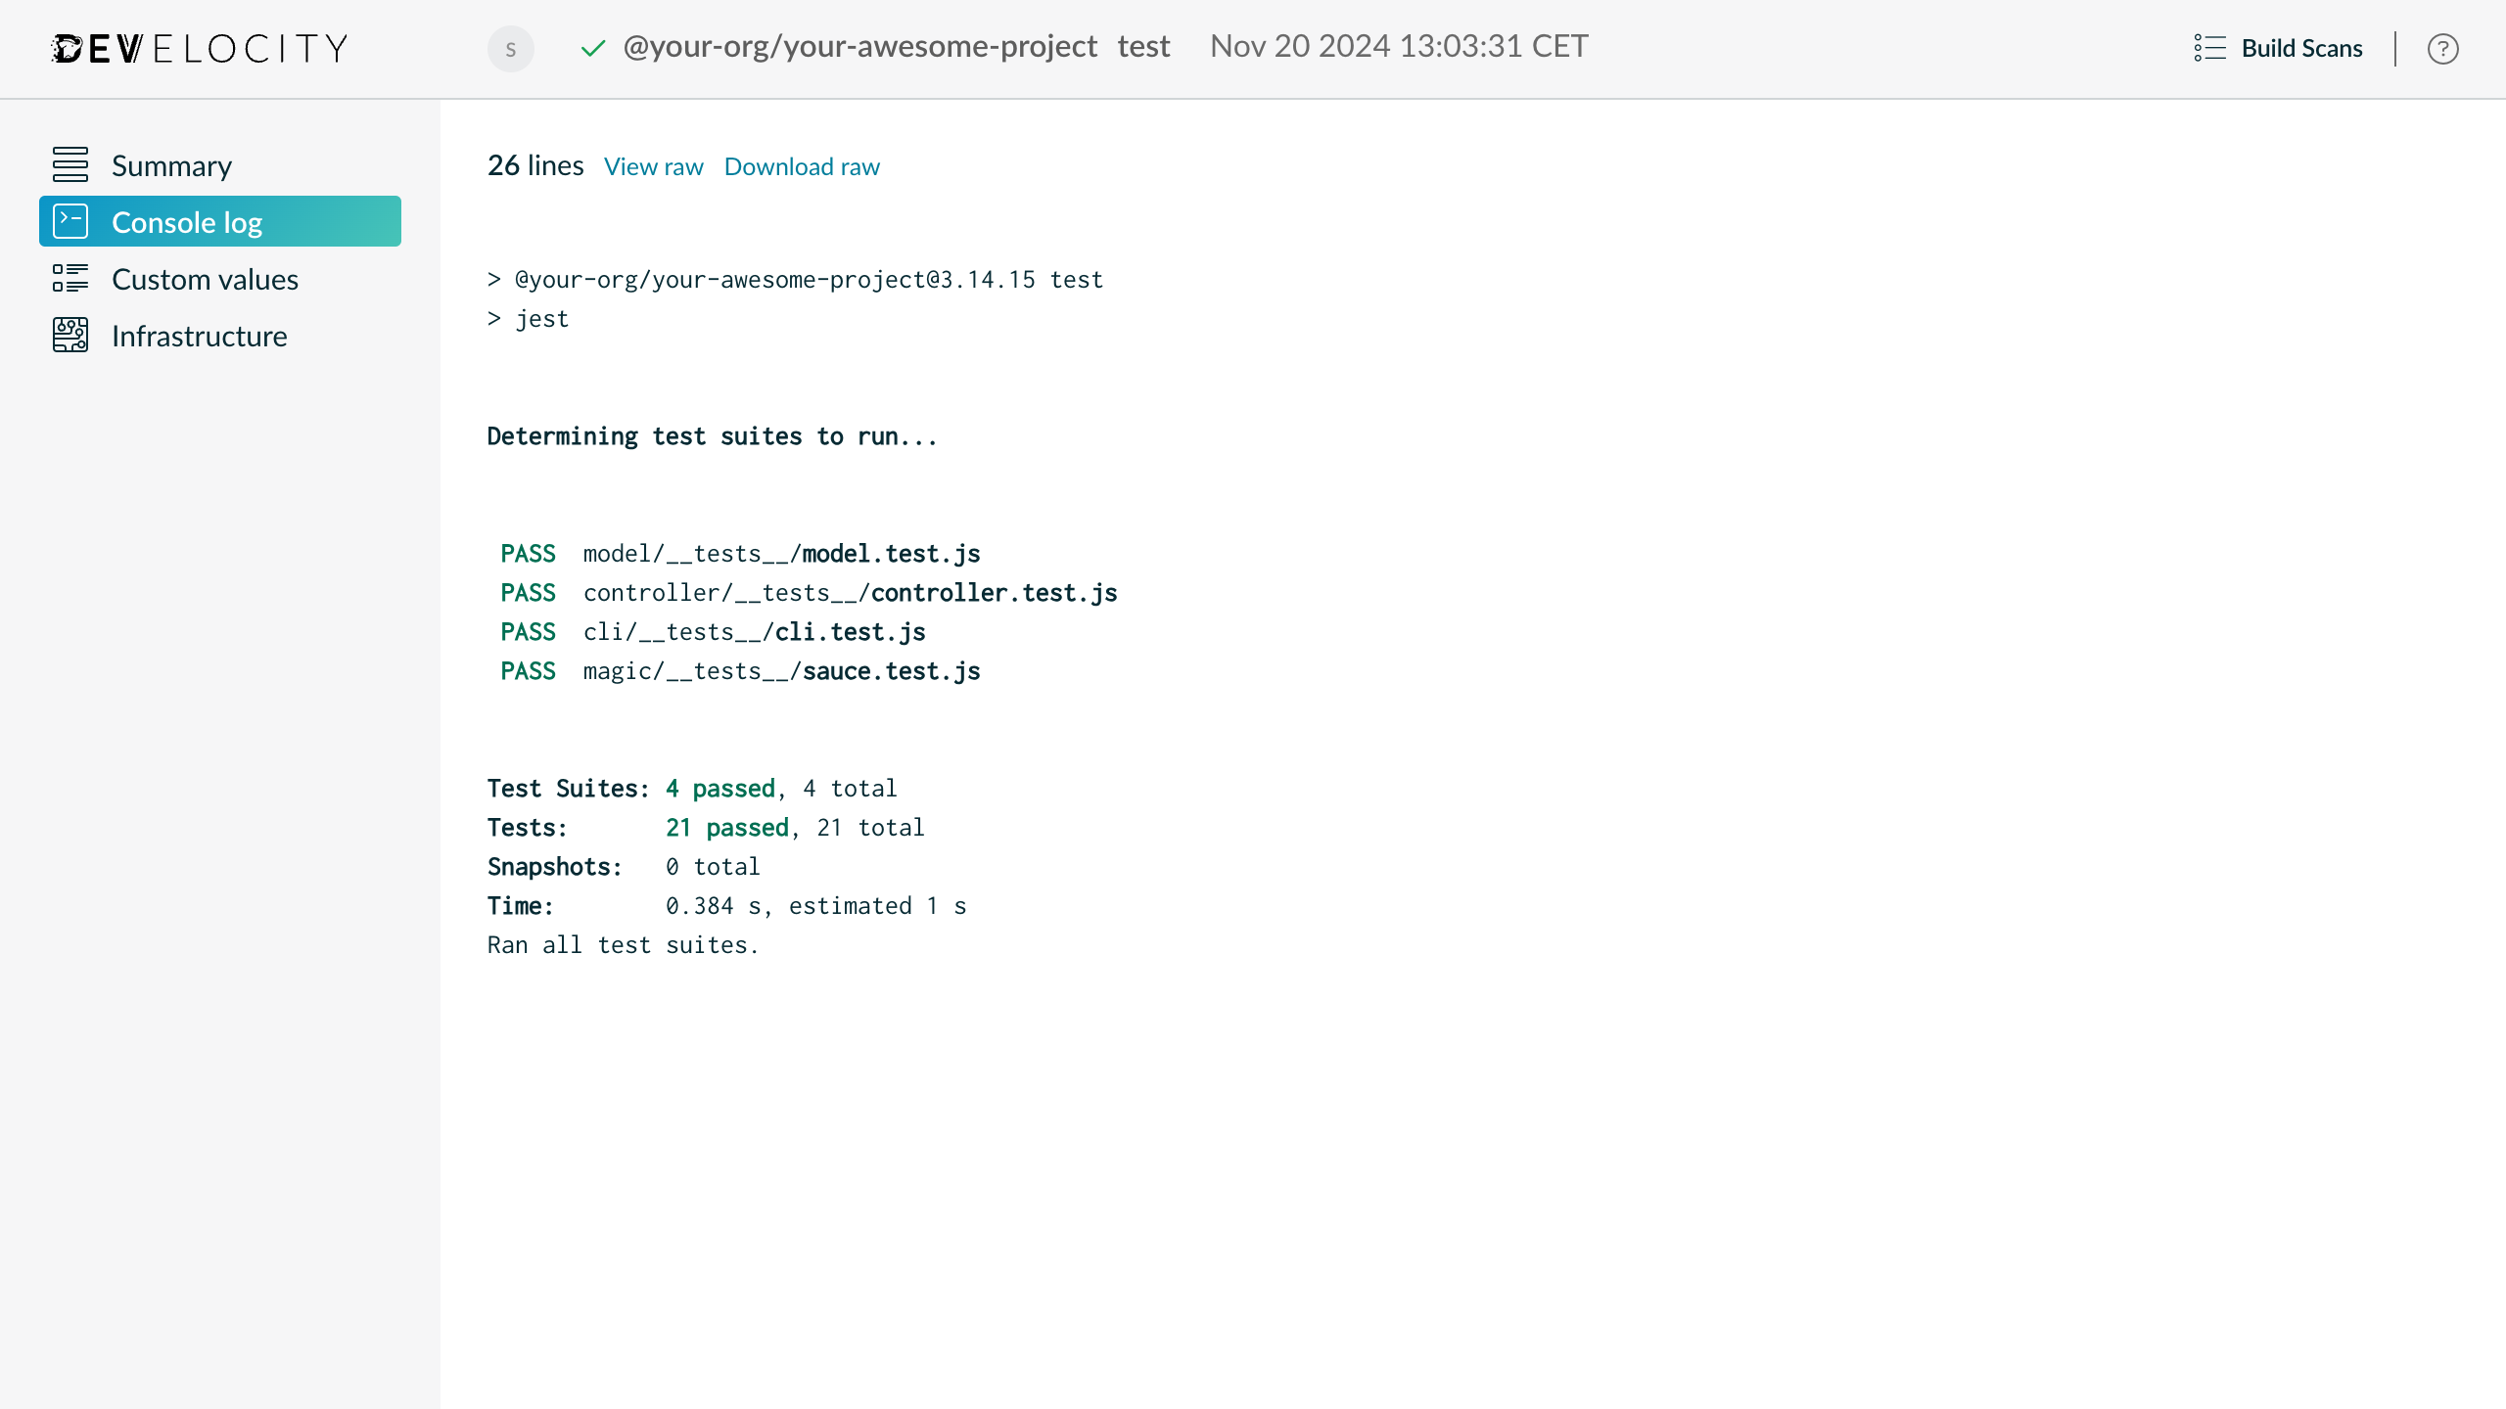Viewport: 2506px width, 1409px height.
Task: Click the sauce.test.js PASS line
Action: (x=740, y=671)
